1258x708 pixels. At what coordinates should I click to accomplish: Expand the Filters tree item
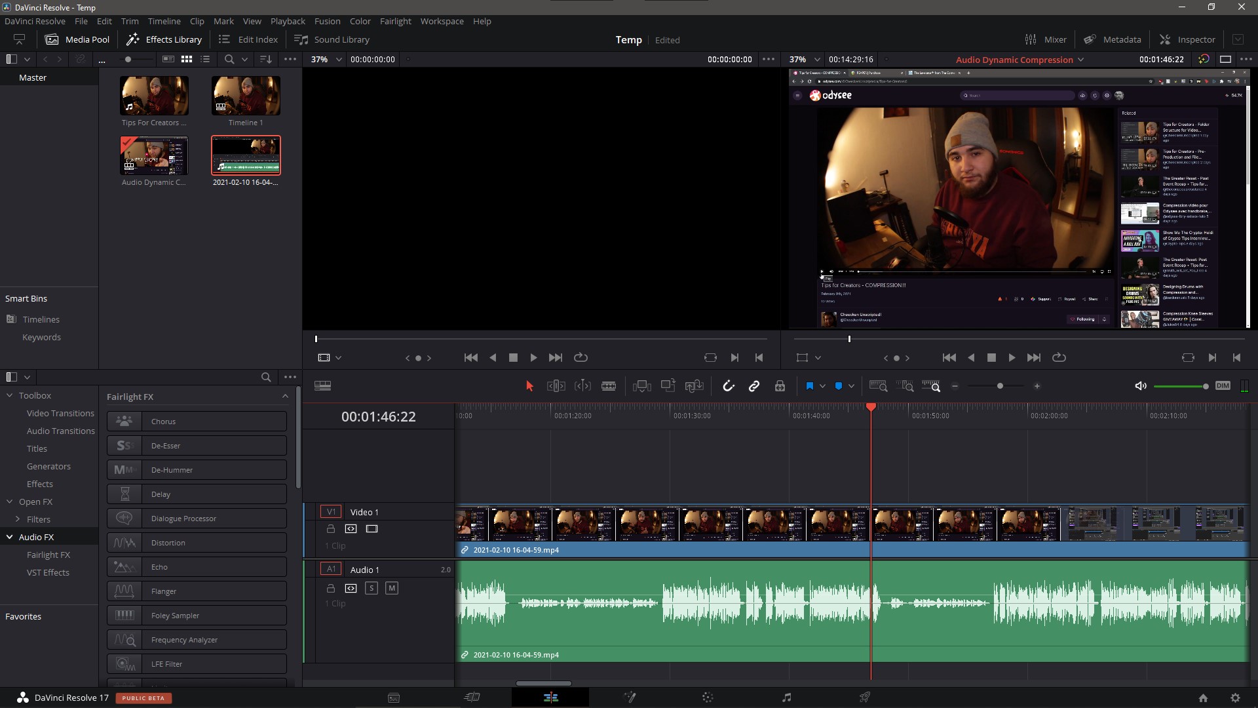[18, 519]
